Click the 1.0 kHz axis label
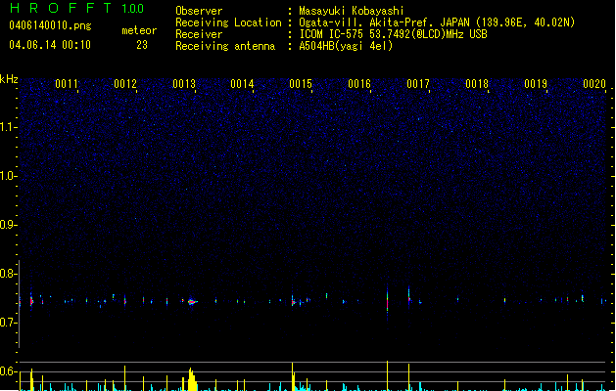This screenshot has height=391, width=616. click(8, 176)
